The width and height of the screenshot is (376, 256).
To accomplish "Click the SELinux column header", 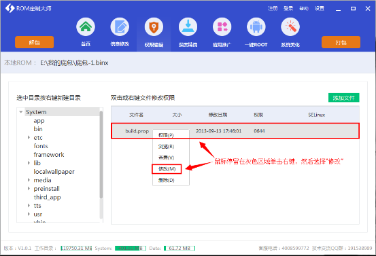I will (x=317, y=115).
